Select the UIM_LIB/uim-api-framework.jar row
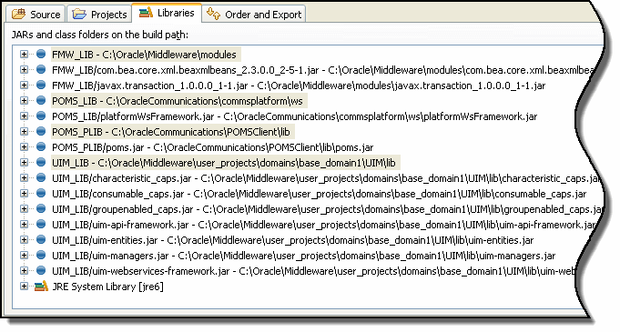Image resolution: width=620 pixels, height=332 pixels. point(323,225)
